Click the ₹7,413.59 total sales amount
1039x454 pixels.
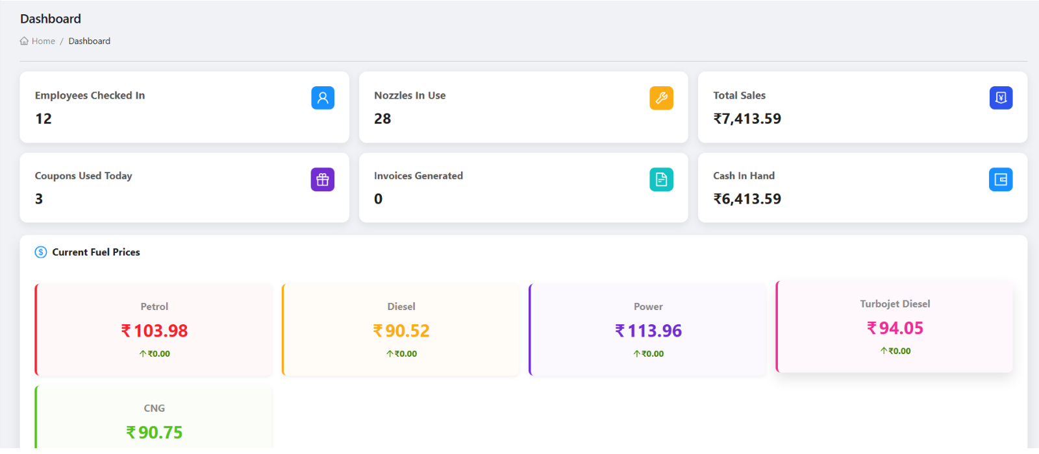[747, 119]
